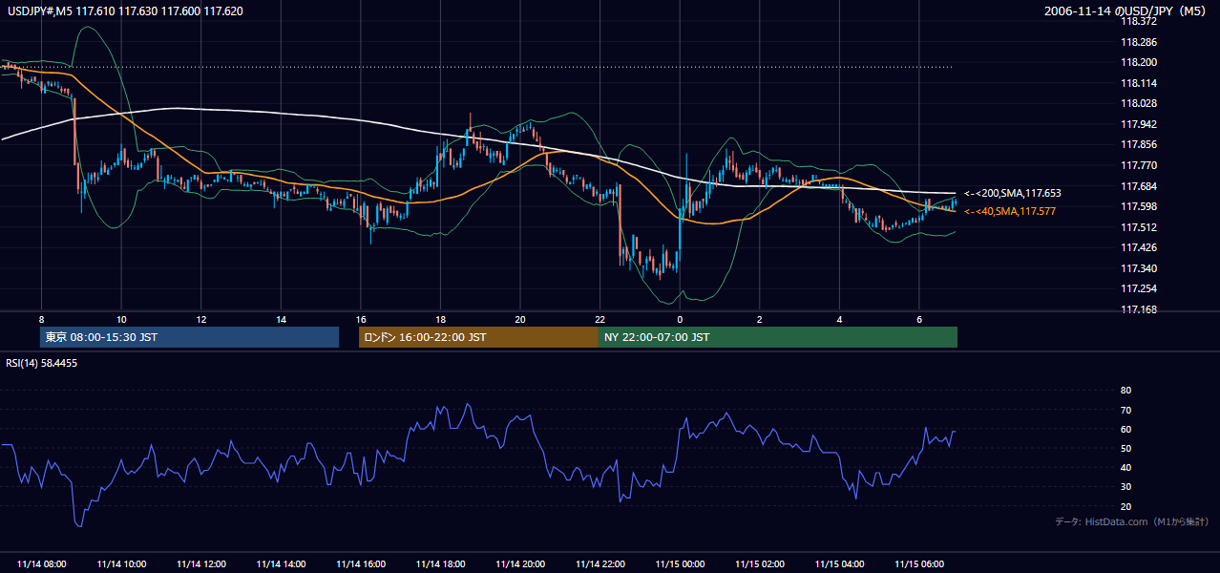Click the RSI 80 level label
This screenshot has height=573, width=1220.
tap(1125, 391)
